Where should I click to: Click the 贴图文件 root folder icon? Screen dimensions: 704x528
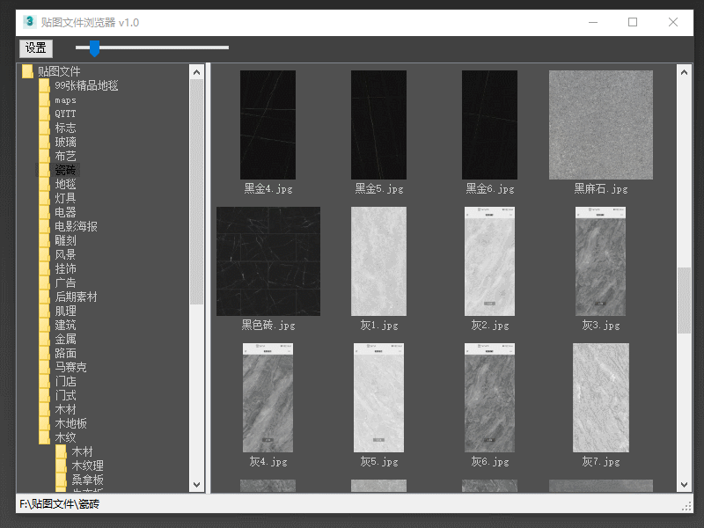click(28, 71)
